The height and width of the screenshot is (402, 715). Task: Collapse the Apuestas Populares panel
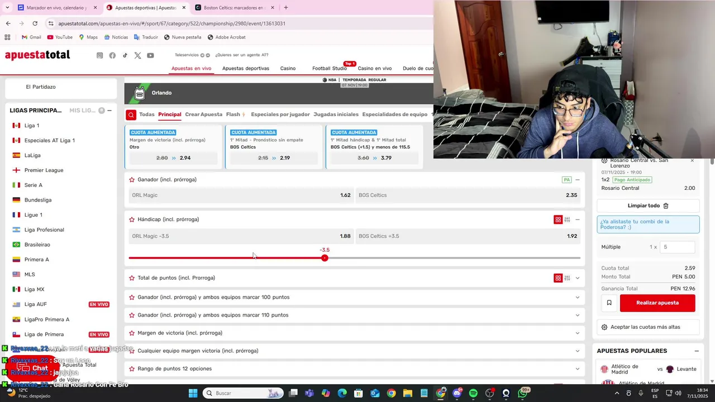[x=697, y=351]
